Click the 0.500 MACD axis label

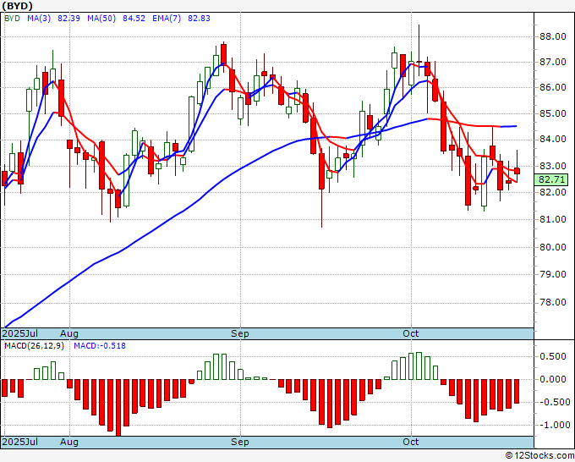click(553, 357)
